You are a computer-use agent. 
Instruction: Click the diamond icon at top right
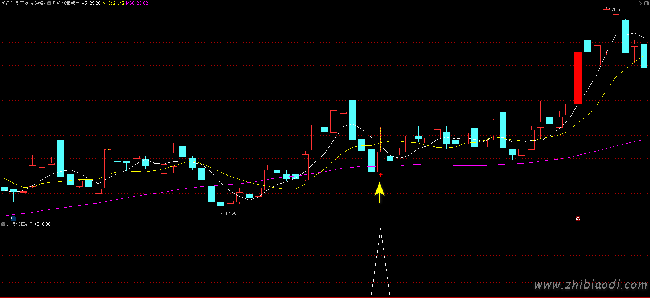click(x=640, y=3)
